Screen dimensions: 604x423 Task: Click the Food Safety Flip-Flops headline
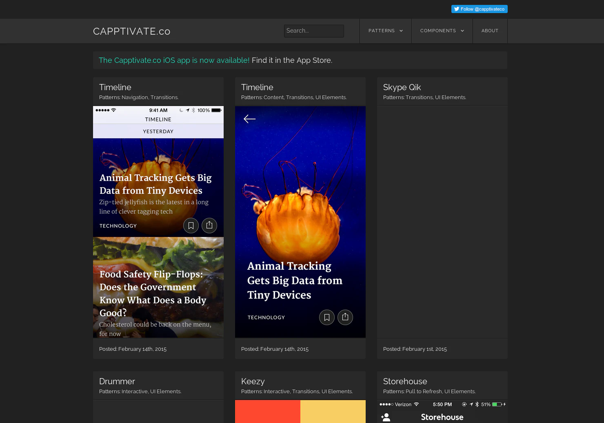click(x=153, y=294)
